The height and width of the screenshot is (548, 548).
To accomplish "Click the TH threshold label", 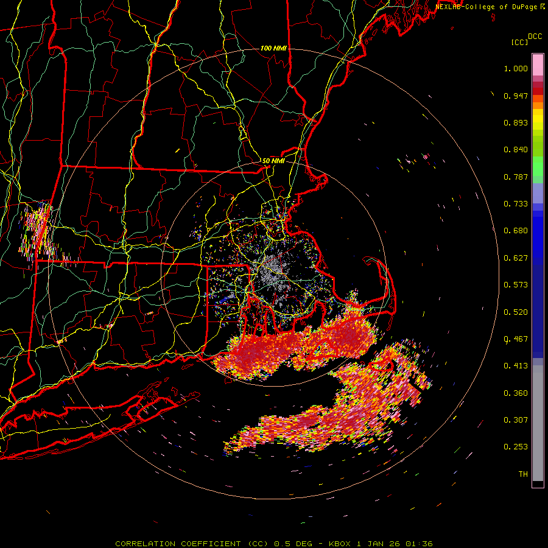I will tap(523, 474).
